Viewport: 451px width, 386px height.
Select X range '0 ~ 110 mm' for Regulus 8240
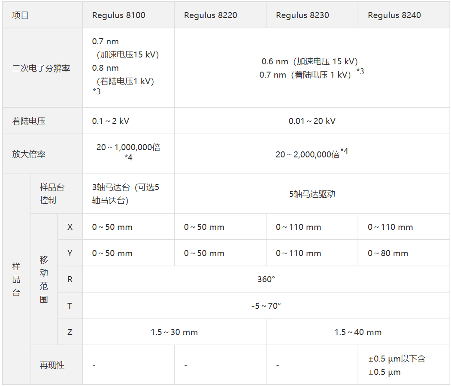pyautogui.click(x=390, y=227)
